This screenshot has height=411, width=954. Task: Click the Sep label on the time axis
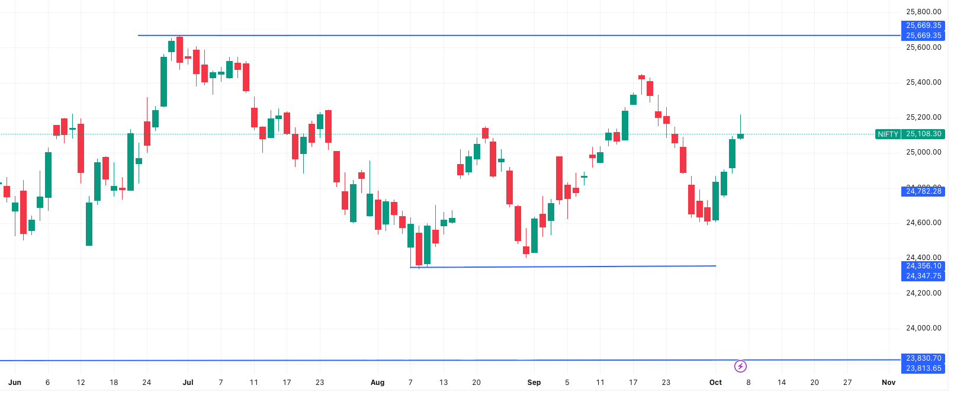pyautogui.click(x=534, y=383)
